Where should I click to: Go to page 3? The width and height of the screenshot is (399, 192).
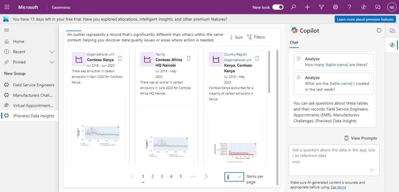coord(162,176)
